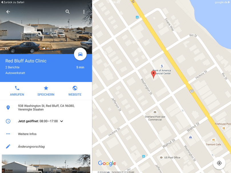Return via Zurück zu Safari
Viewport: 231px width, 173px height.
[x=13, y=2]
